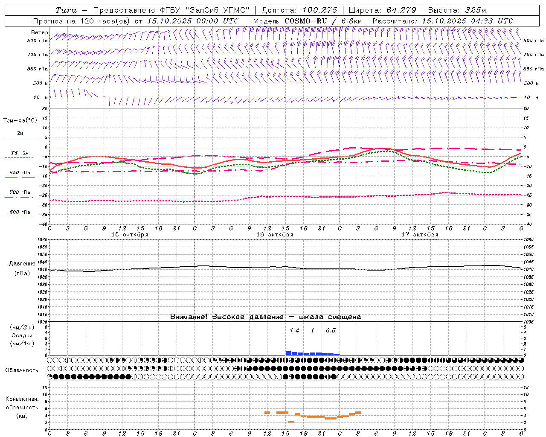Click the "Тем-ра(°C)" axis title
546x437 pixels.
(20, 121)
